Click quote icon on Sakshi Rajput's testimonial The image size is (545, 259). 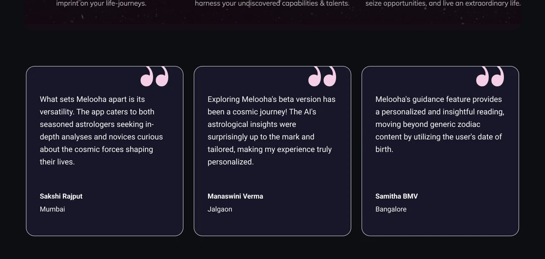[154, 76]
